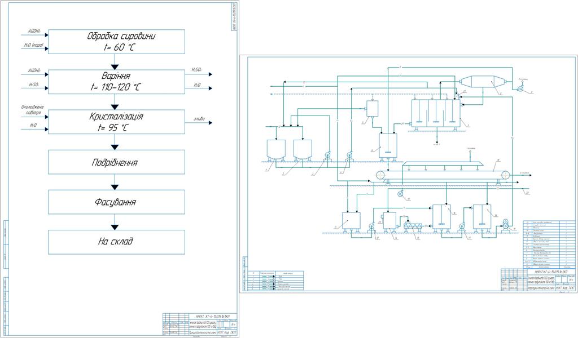Select the screw conveyor in the lower row
The height and width of the screenshot is (338, 578).
tap(413, 226)
